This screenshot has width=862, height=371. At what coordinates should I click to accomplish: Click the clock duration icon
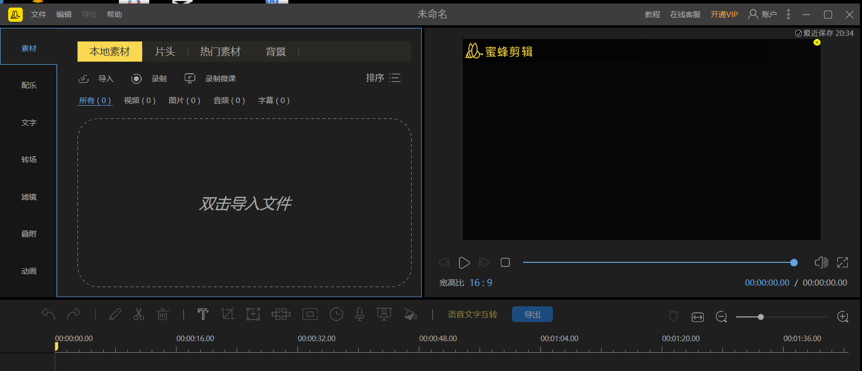(336, 314)
